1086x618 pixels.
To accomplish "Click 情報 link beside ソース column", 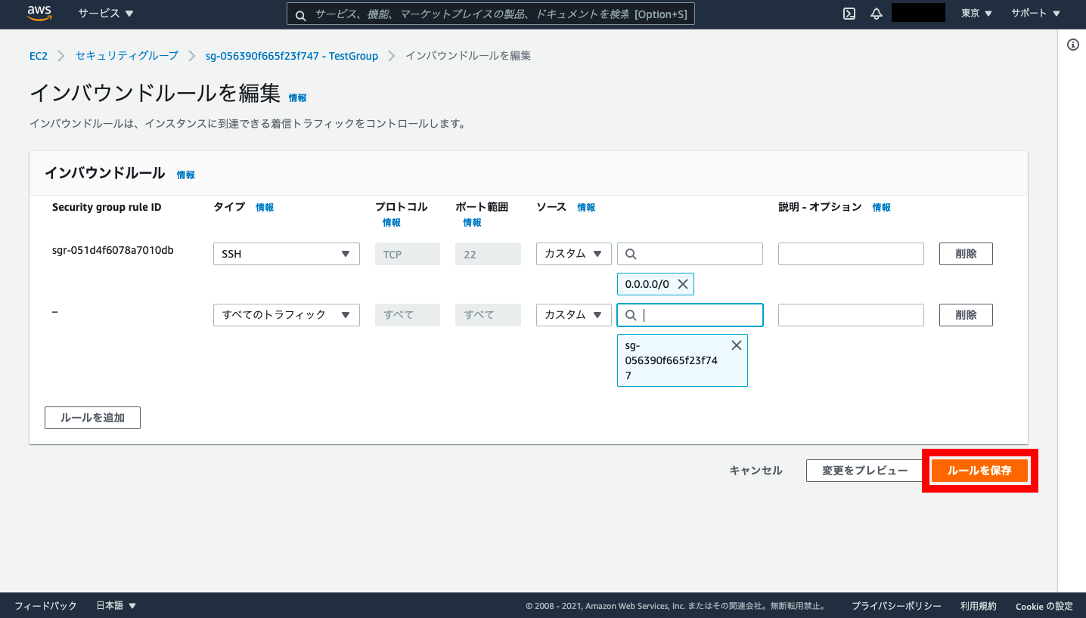I will 586,207.
